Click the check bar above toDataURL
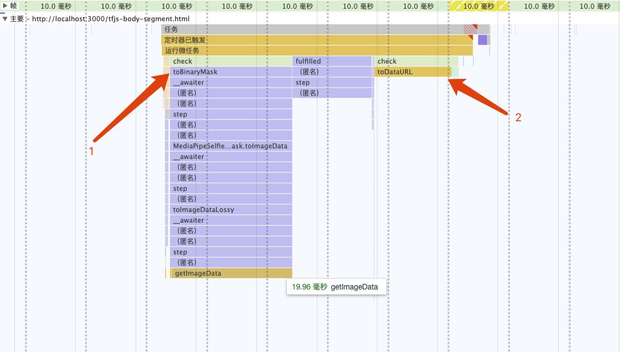 (416, 61)
